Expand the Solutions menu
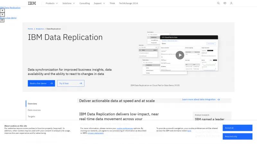The width and height of the screenshot is (257, 144). point(68,3)
